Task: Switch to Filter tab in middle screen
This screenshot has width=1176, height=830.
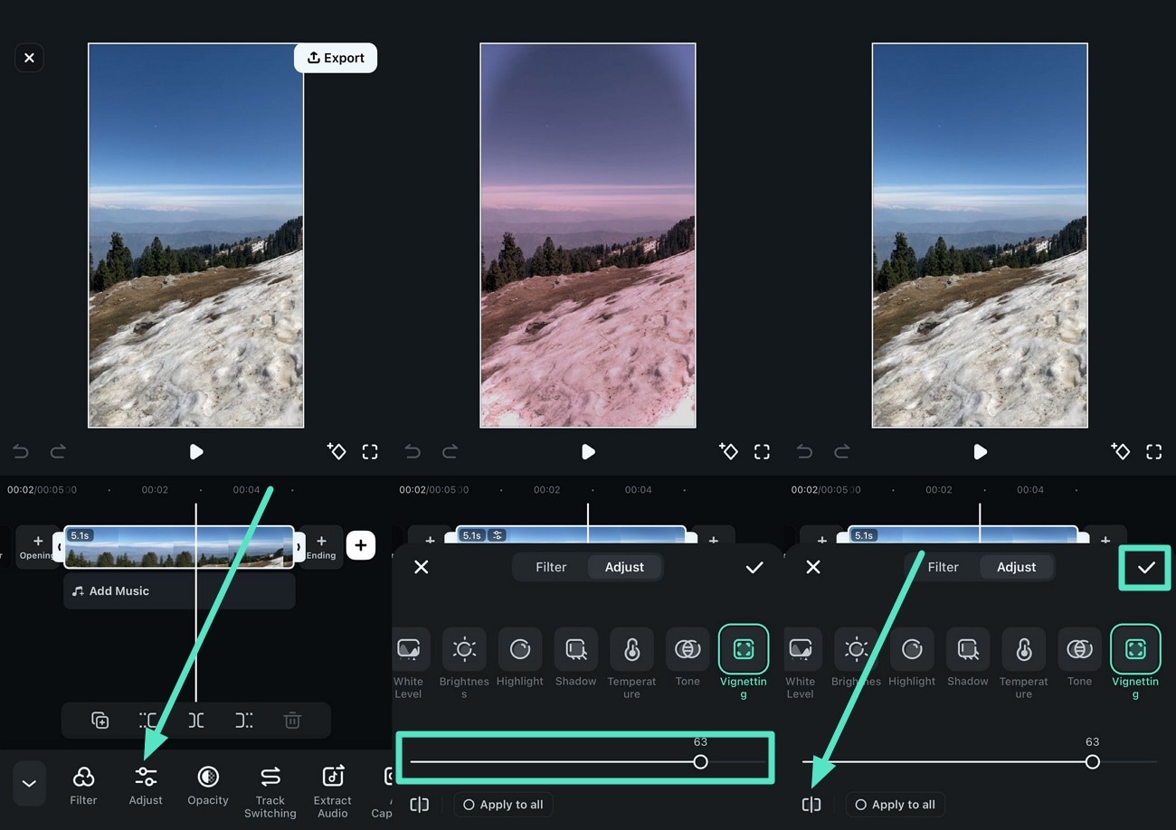Action: pos(551,567)
